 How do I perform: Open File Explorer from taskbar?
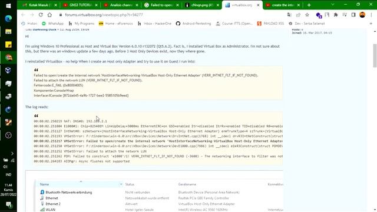[8, 31]
